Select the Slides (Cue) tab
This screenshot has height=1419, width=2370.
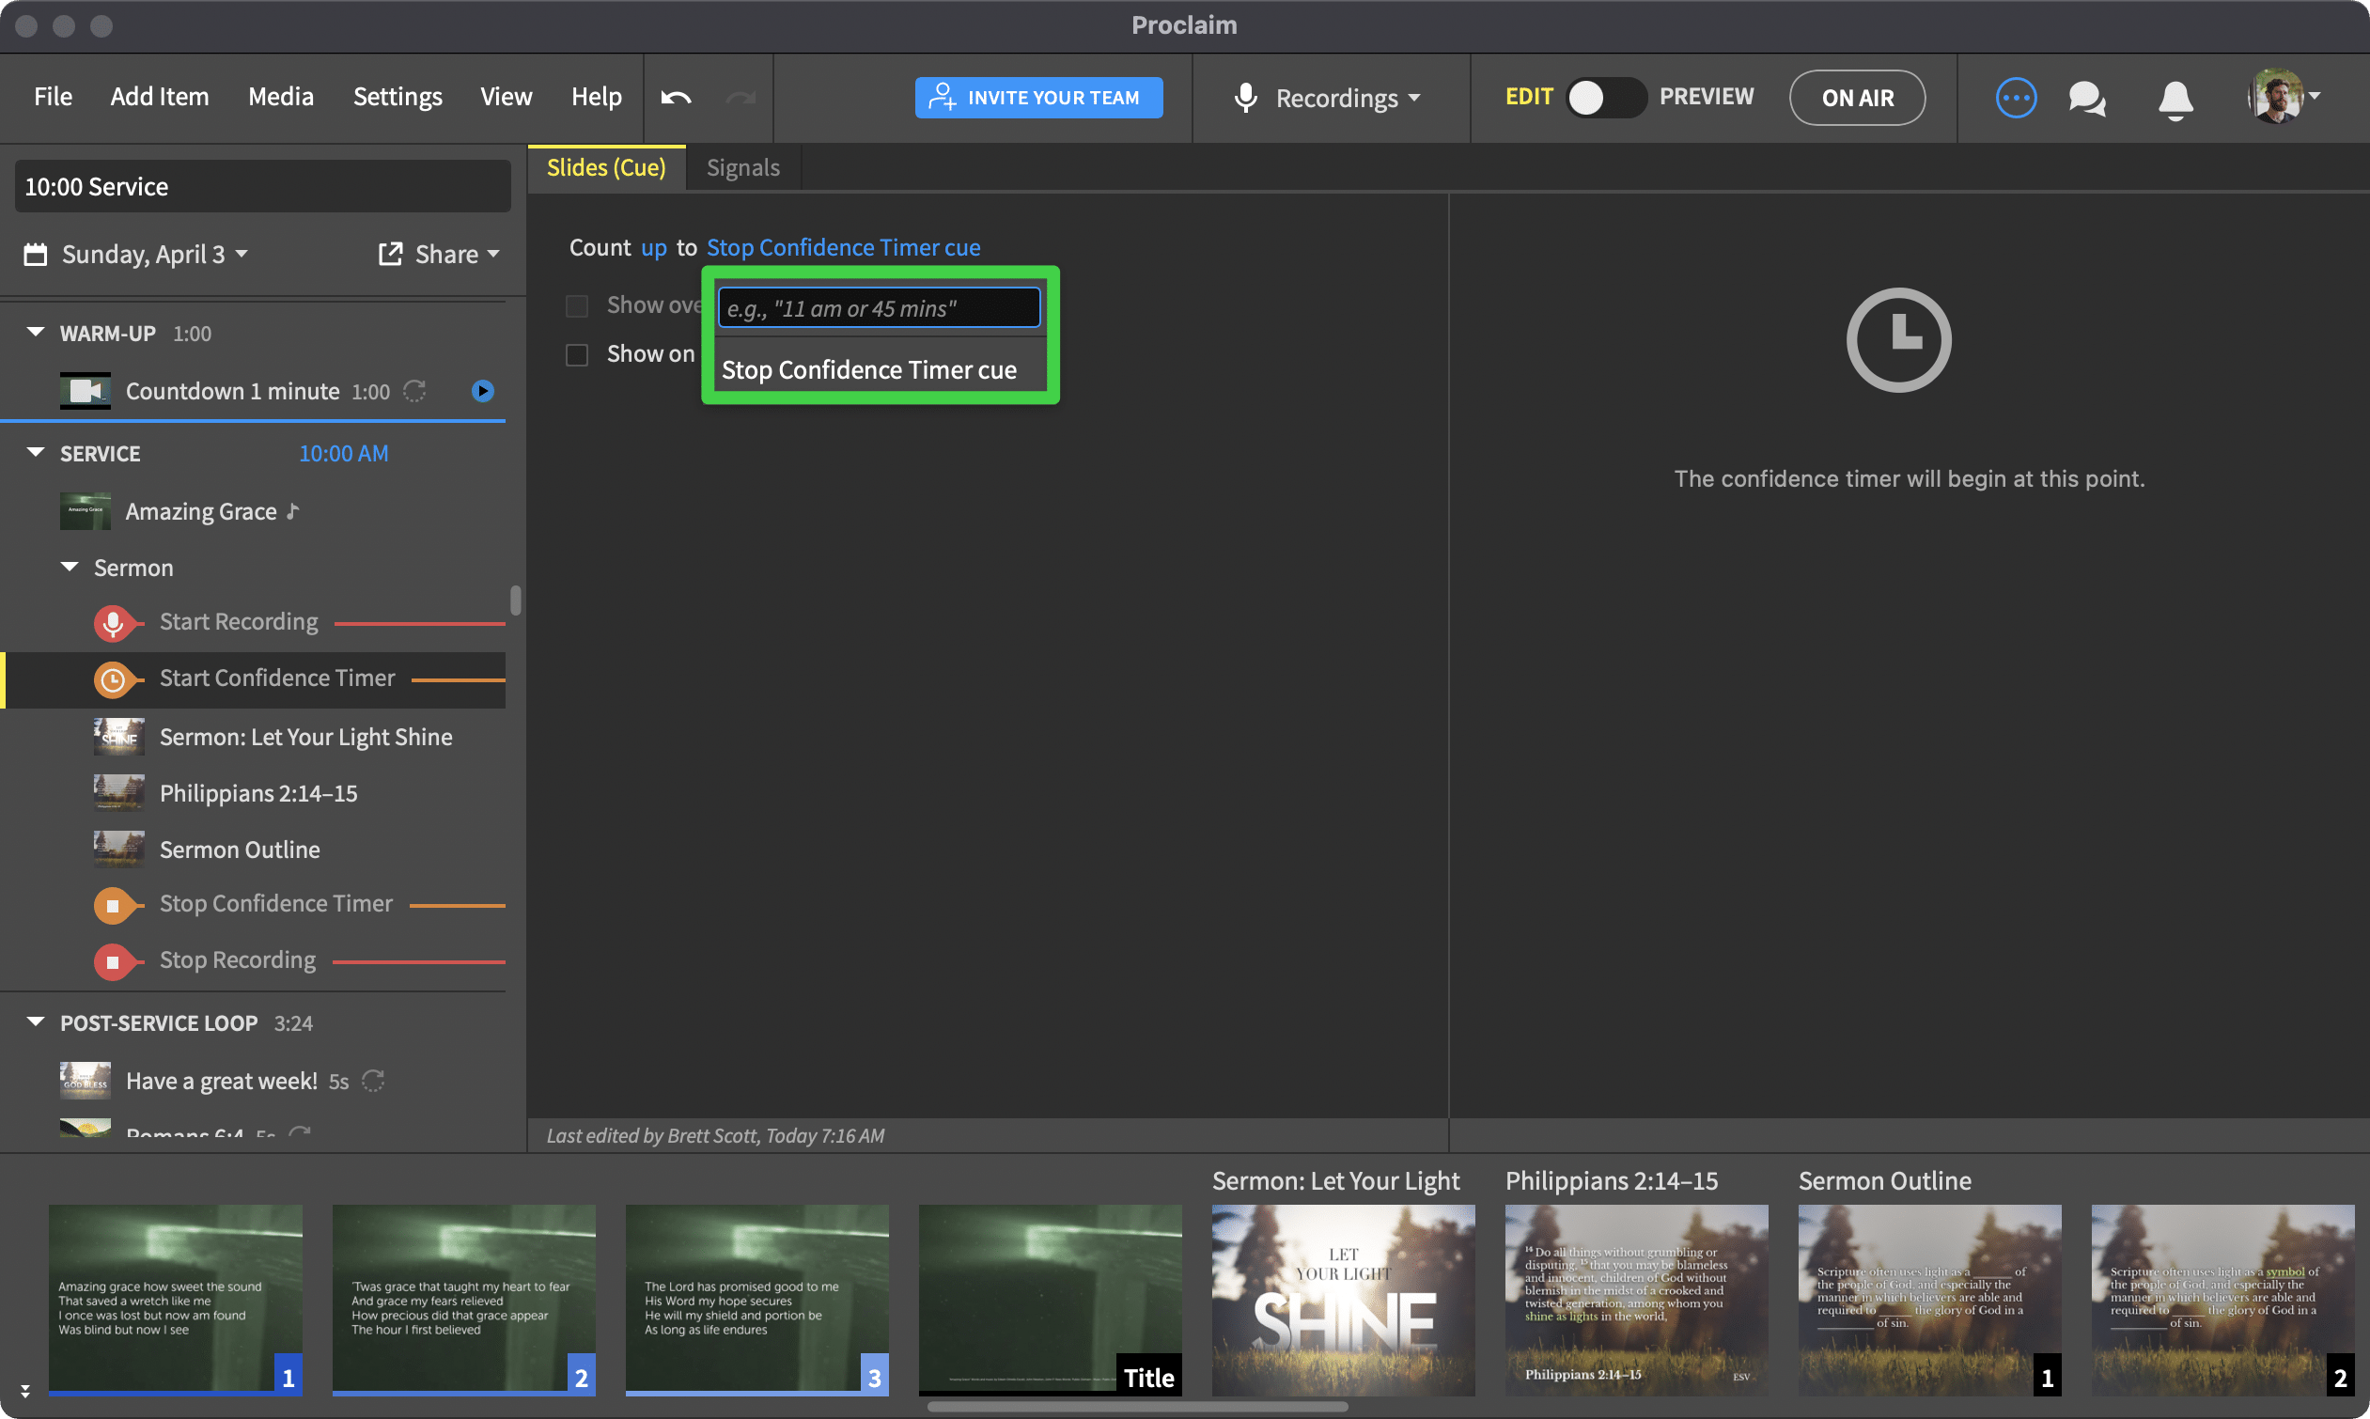click(x=606, y=168)
